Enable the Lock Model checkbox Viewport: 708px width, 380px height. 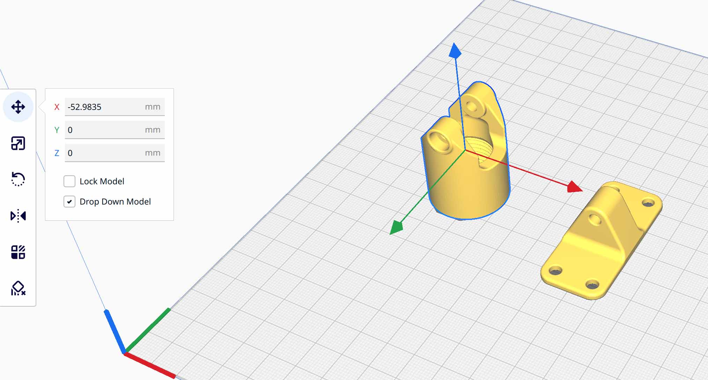click(69, 181)
